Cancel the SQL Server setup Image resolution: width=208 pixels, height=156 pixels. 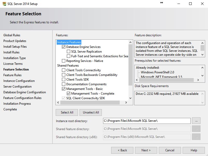click(170, 150)
